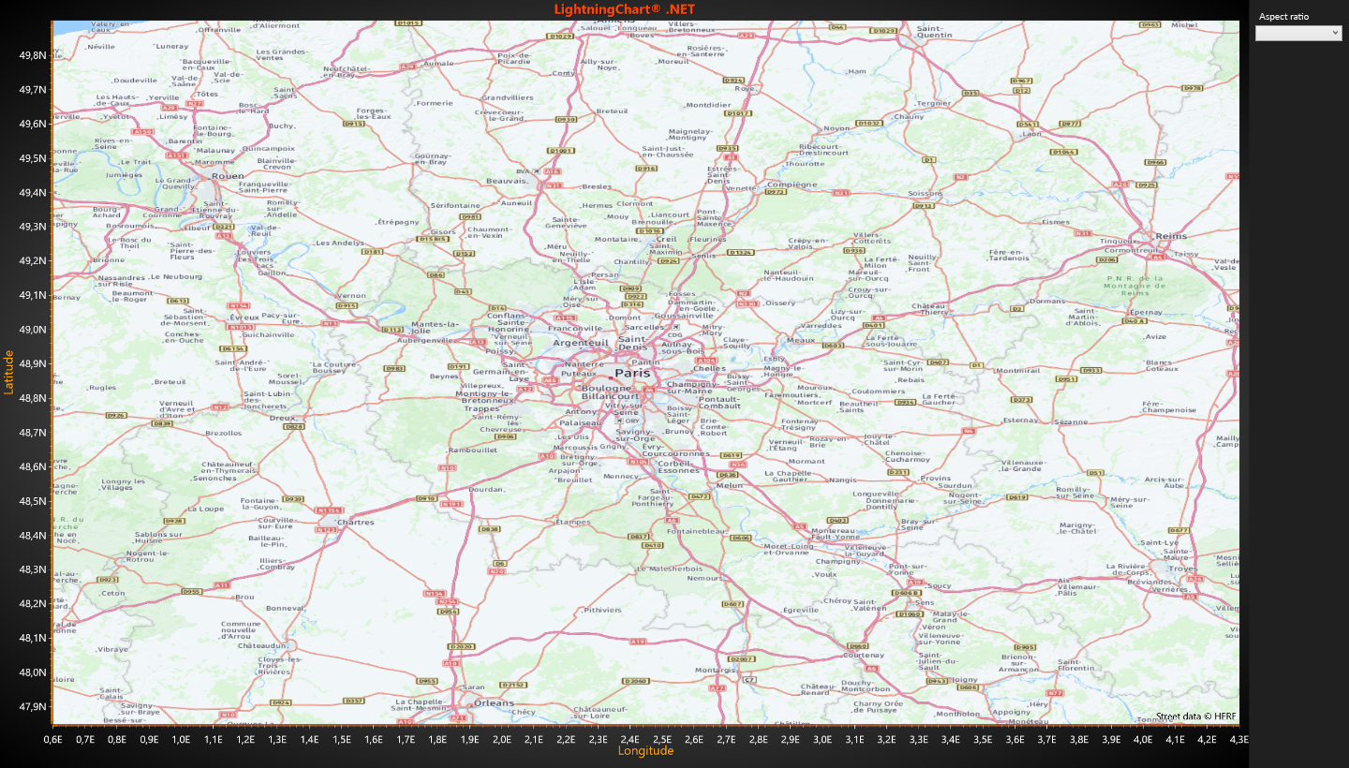Click the Chartres city label on map

355,523
